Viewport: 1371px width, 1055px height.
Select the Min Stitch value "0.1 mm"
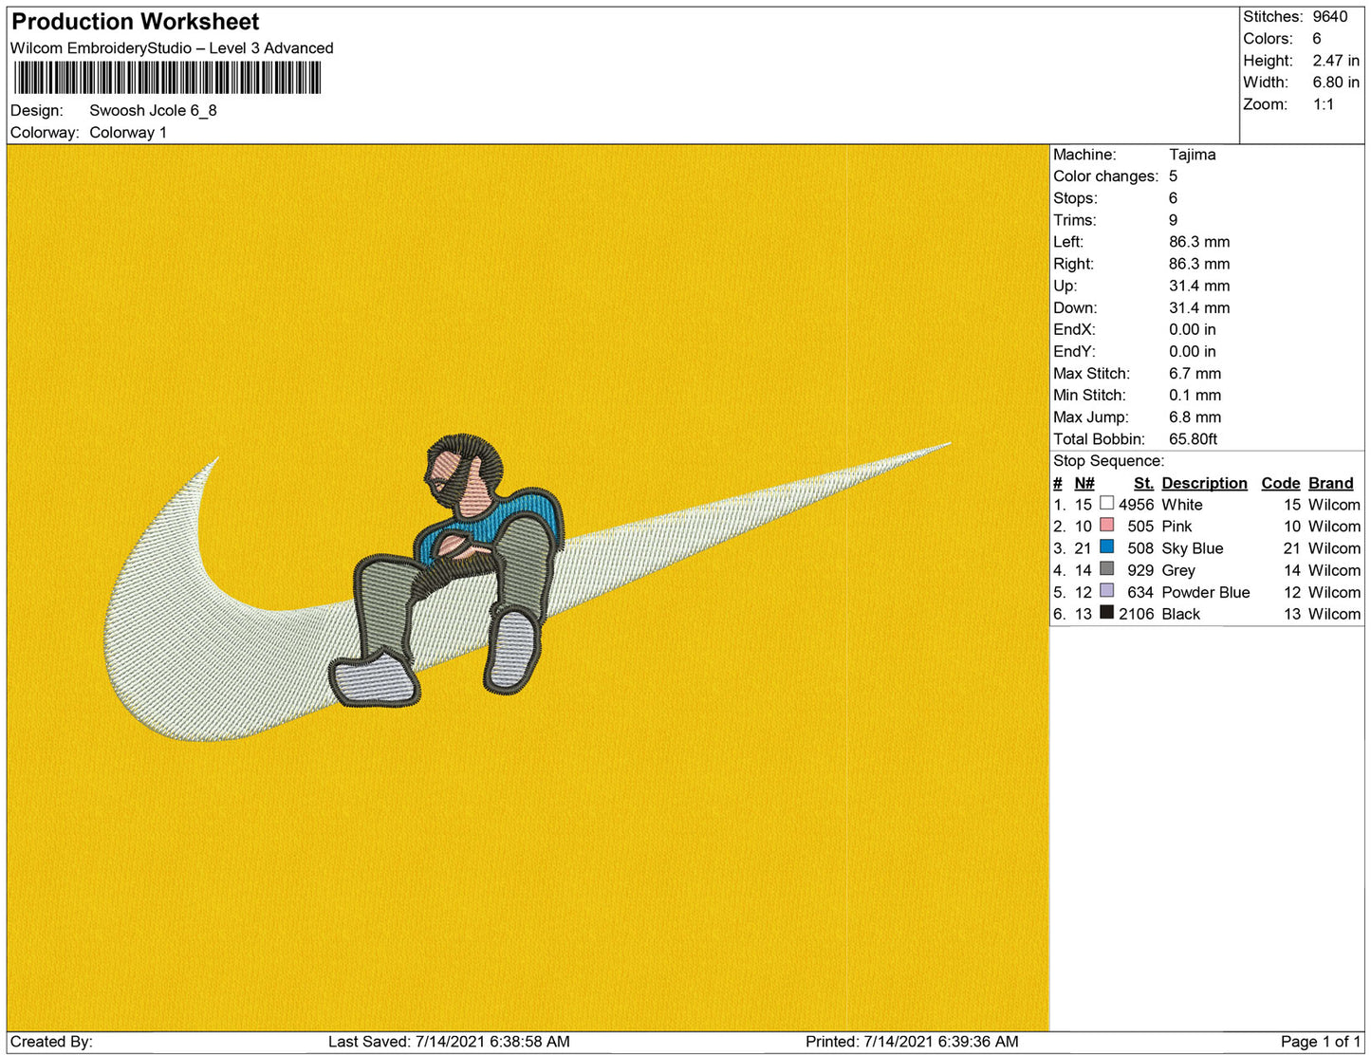pos(1195,396)
